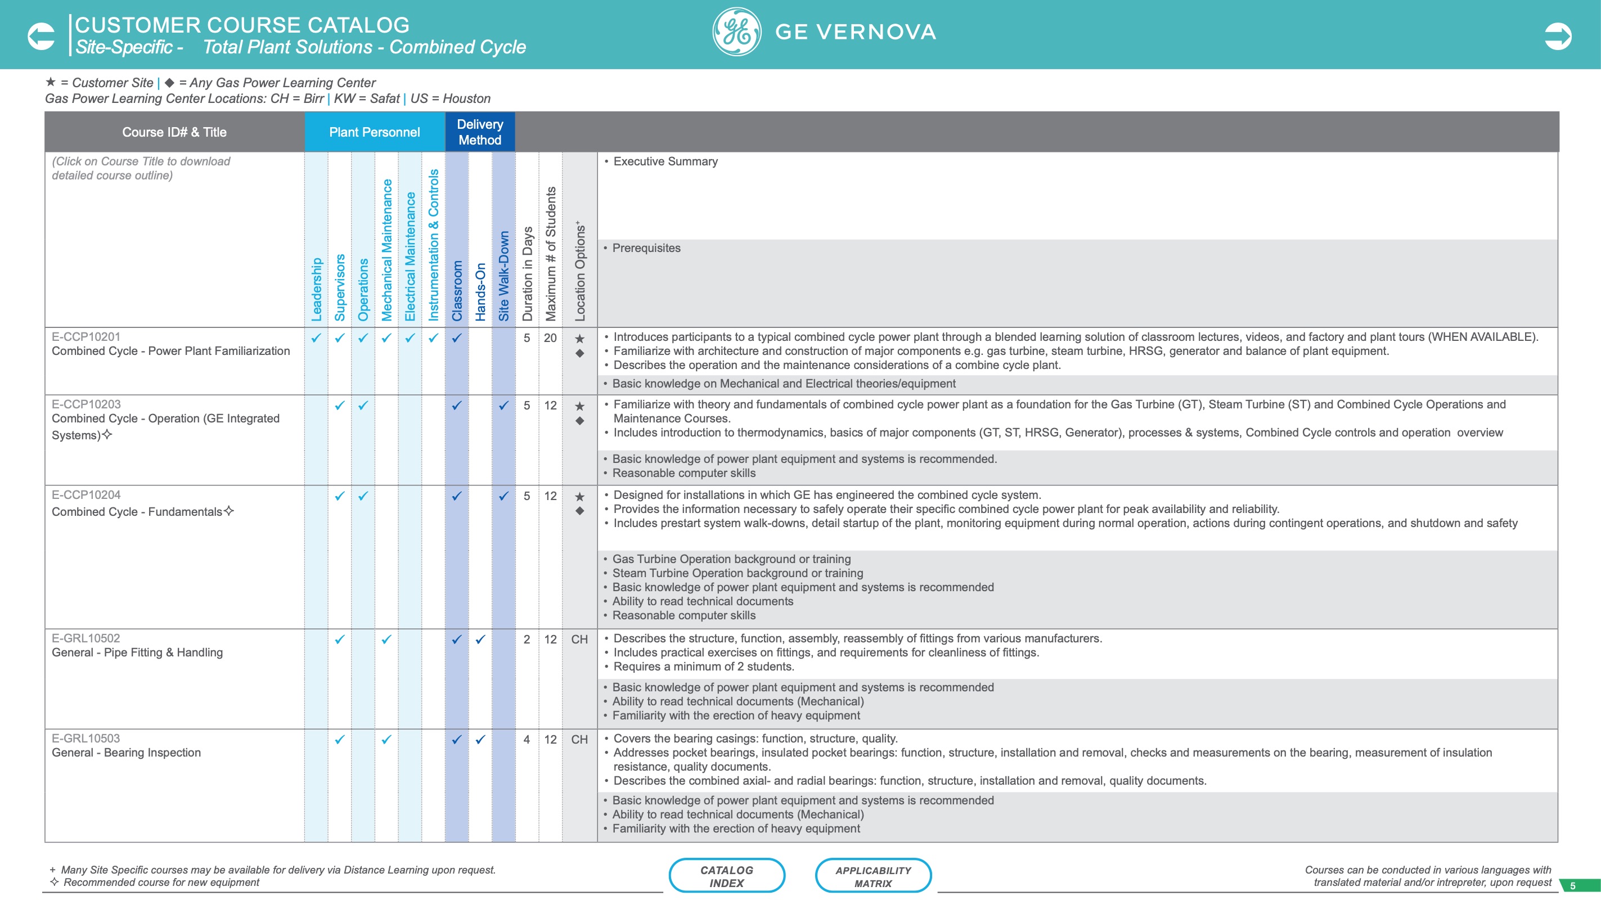
Task: Click the recommended course diamond beside Combined Cycle Fundamentals
Action: (229, 510)
